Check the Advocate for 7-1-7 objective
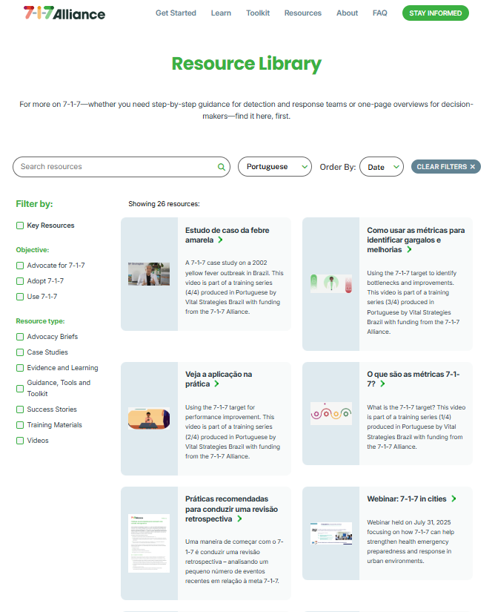This screenshot has height=612, width=495. coord(20,266)
